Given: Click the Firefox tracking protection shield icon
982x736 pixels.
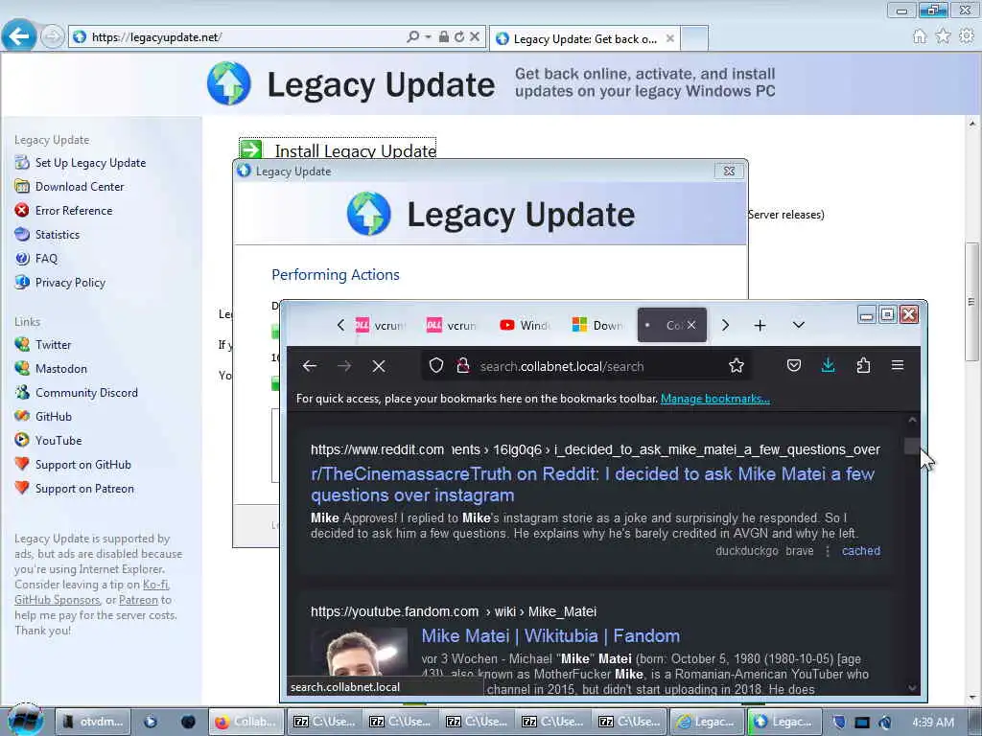Looking at the screenshot, I should [436, 365].
